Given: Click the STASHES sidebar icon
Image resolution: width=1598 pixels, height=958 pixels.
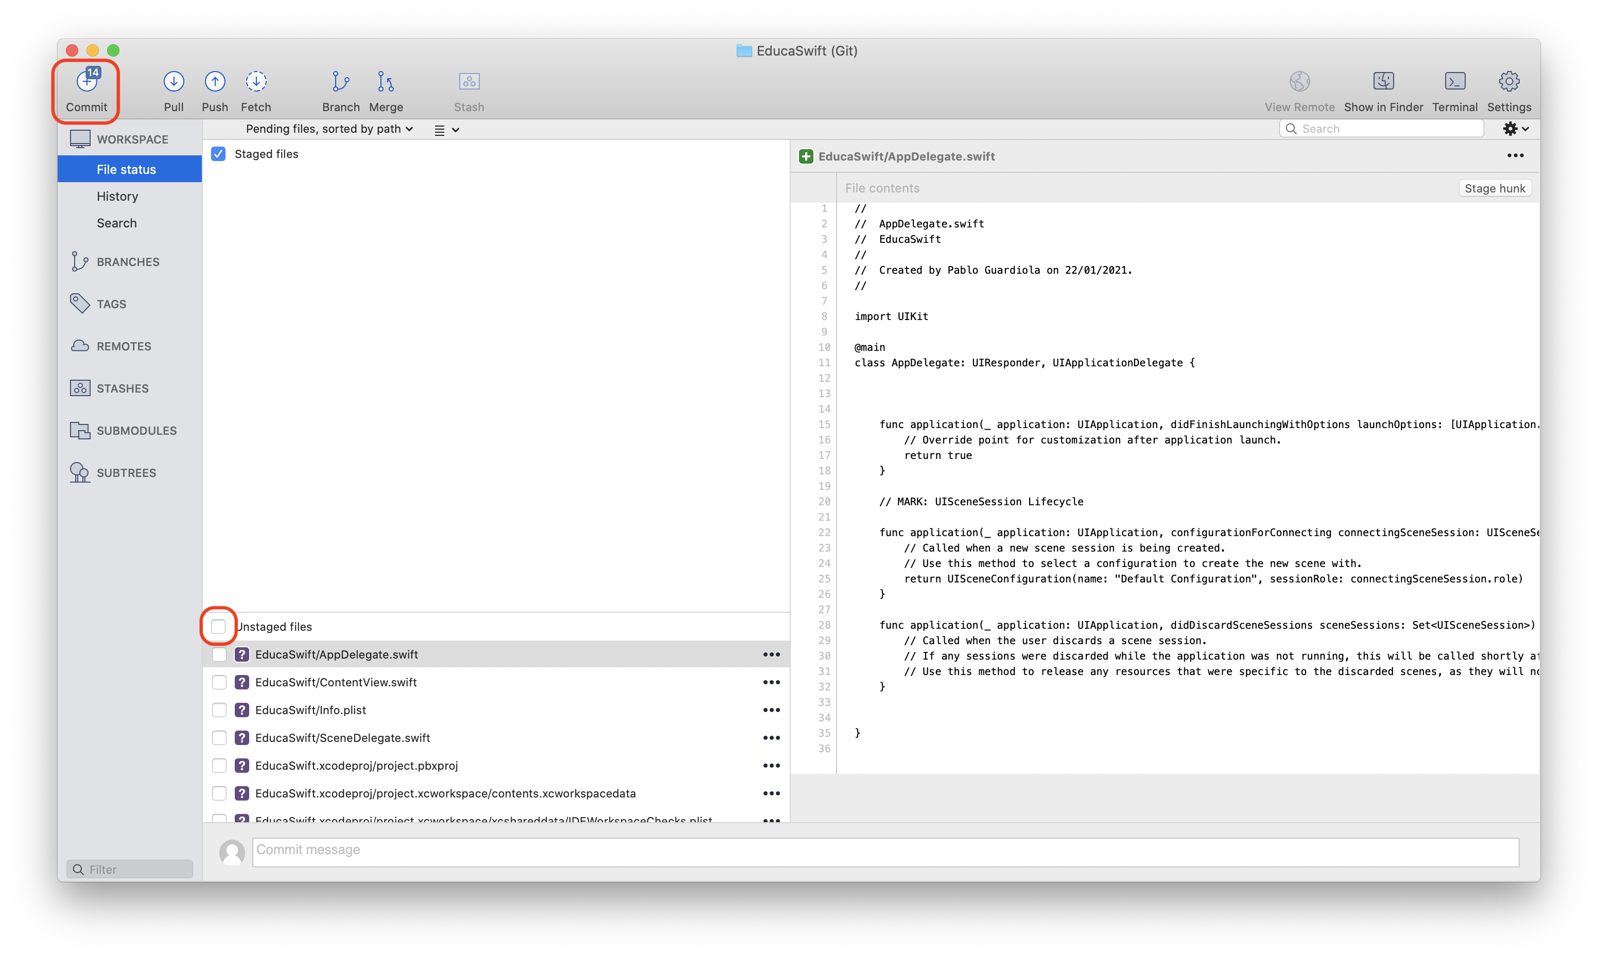Looking at the screenshot, I should click(x=79, y=388).
